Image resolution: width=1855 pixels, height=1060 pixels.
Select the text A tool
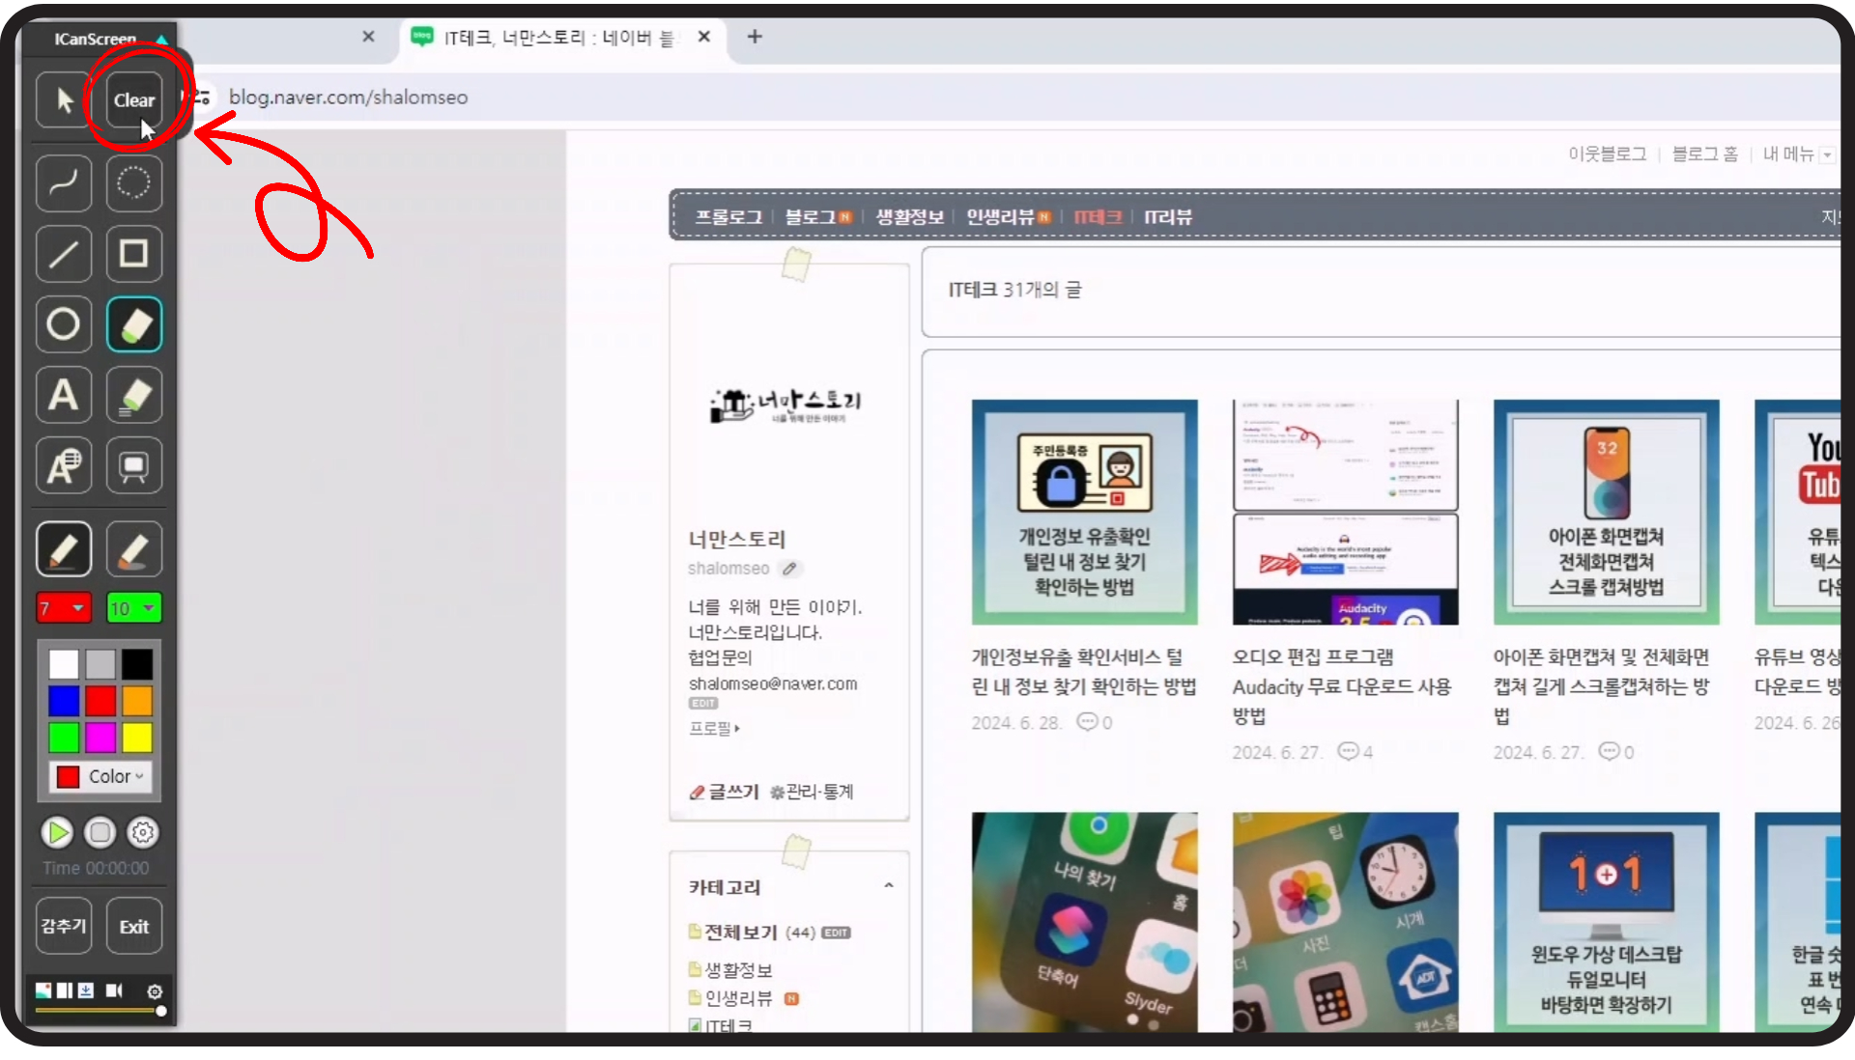64,395
